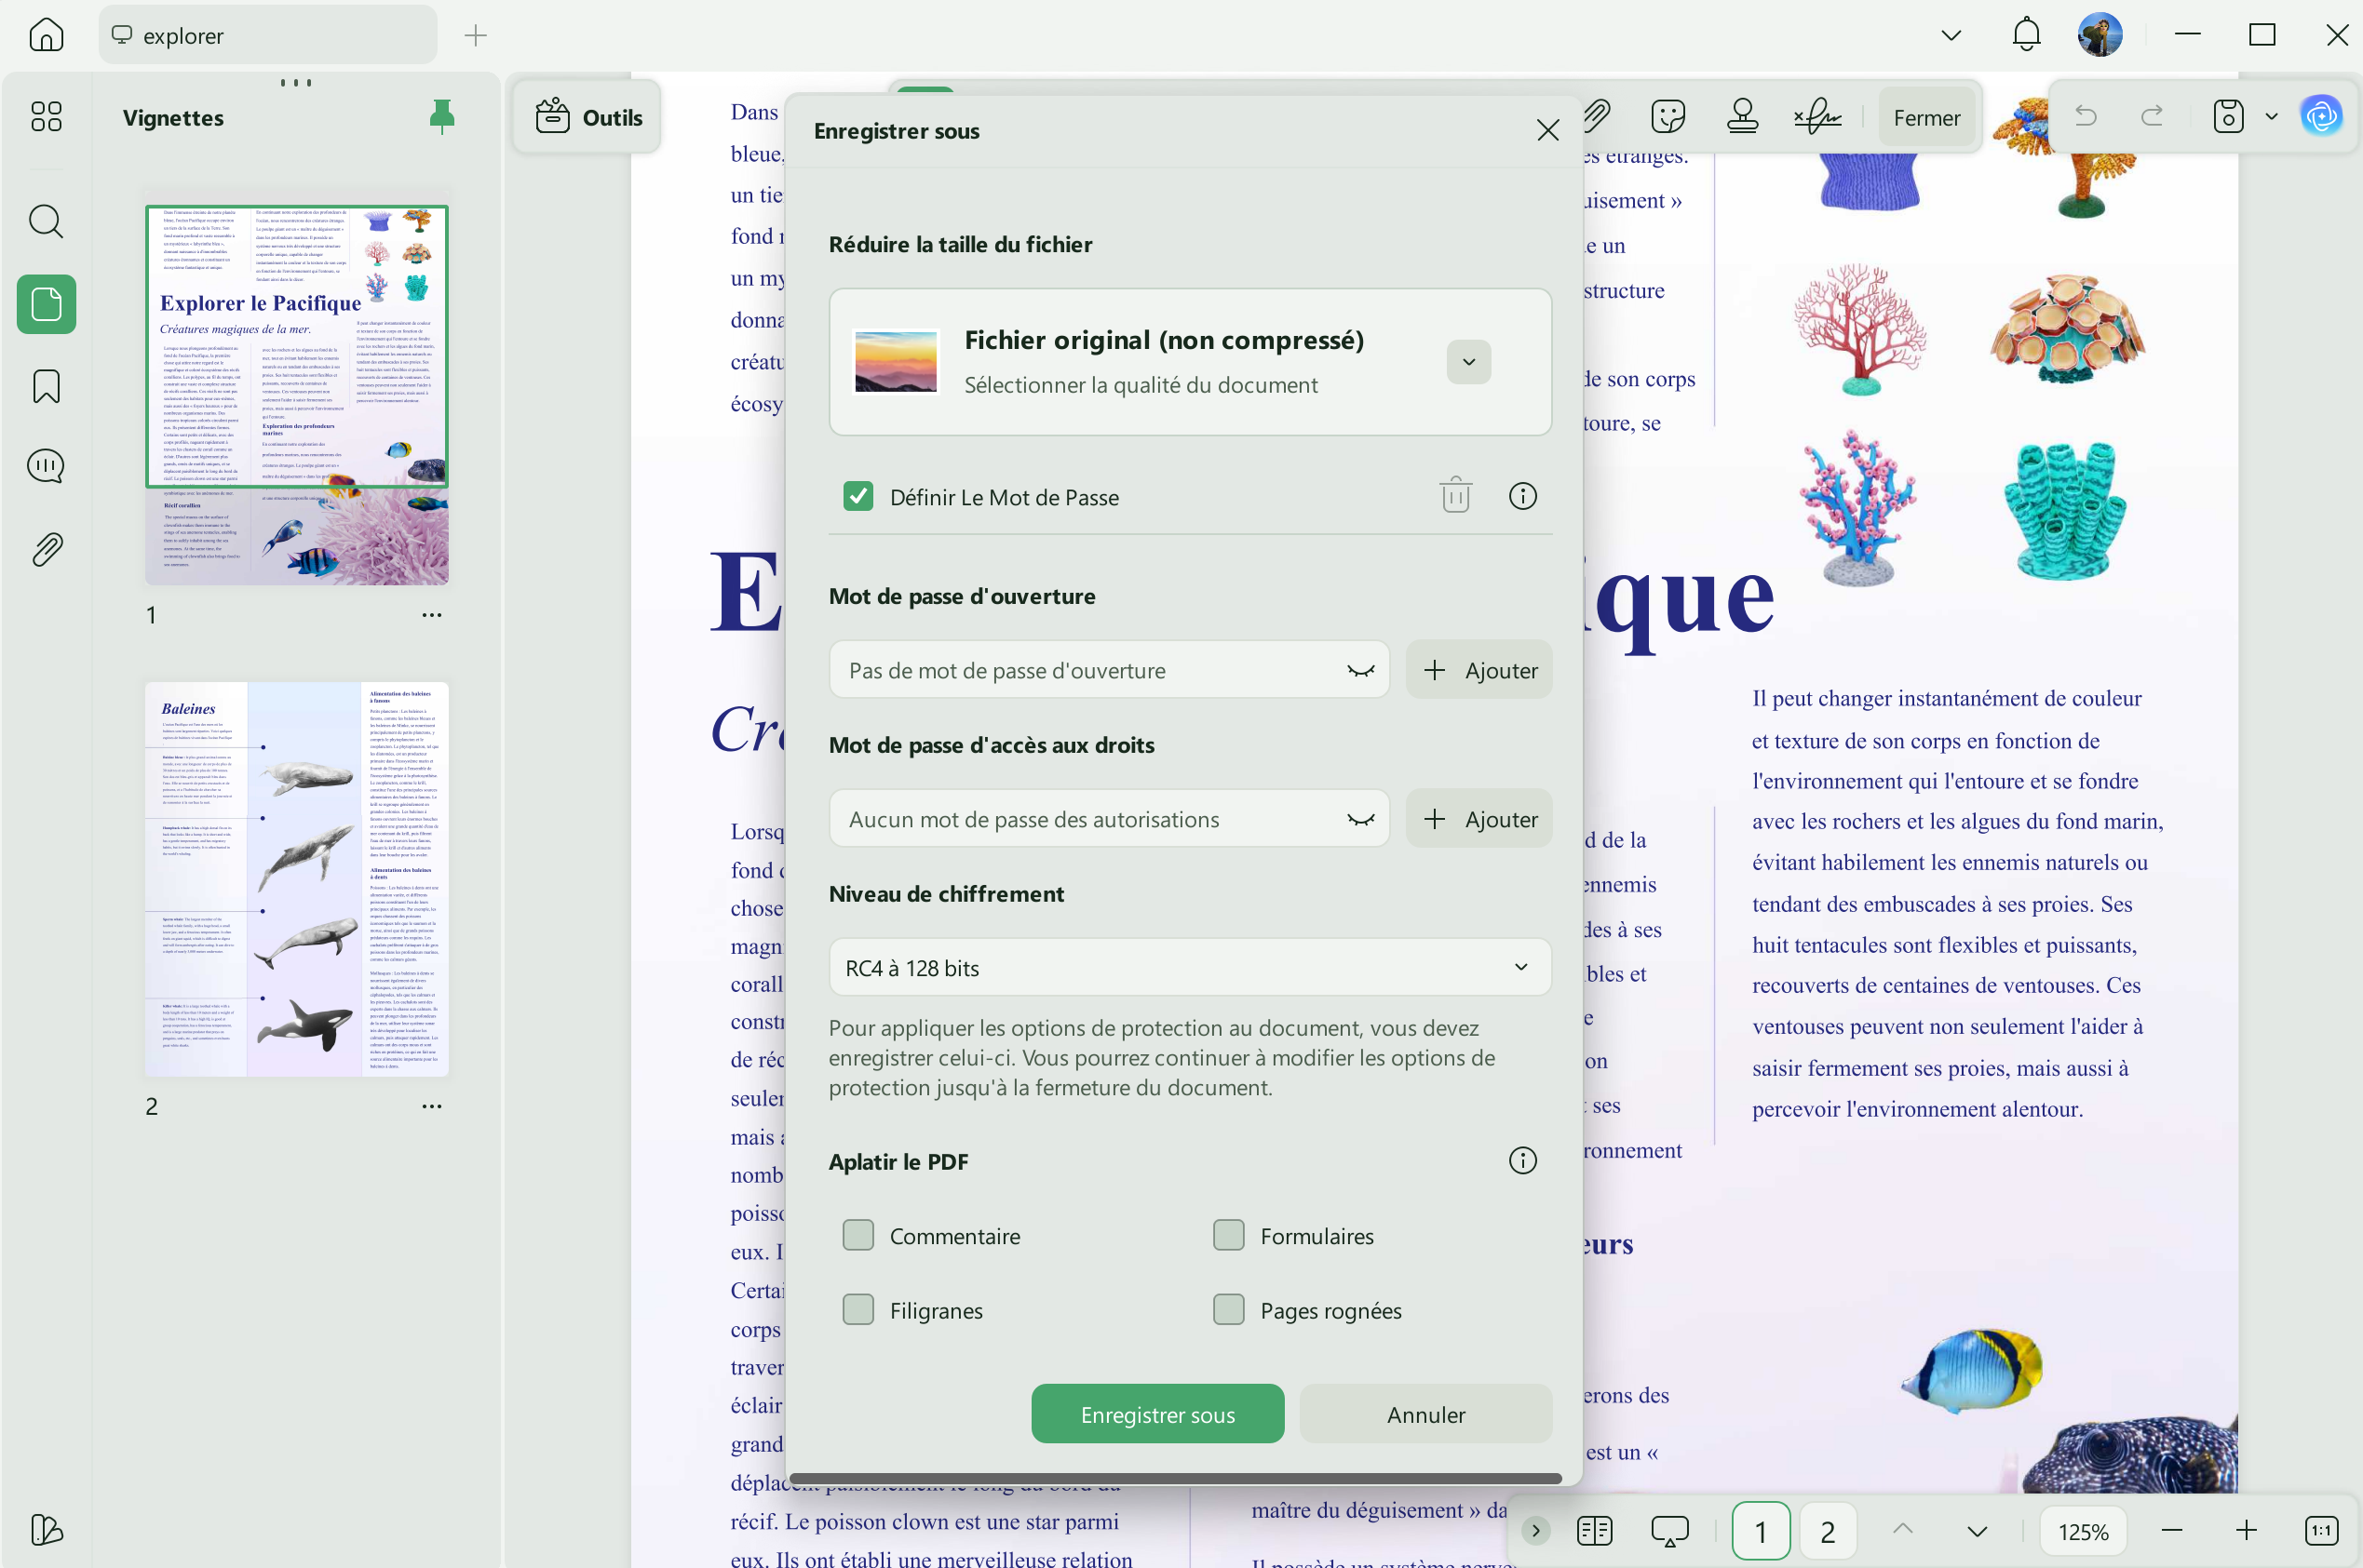
Task: Click the notifications bell
Action: pyautogui.click(x=2026, y=35)
